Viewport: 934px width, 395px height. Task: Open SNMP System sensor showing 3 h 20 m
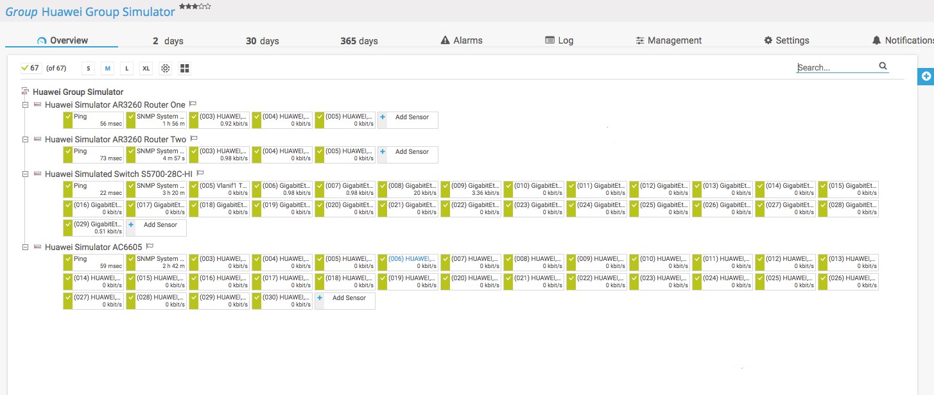click(x=157, y=190)
